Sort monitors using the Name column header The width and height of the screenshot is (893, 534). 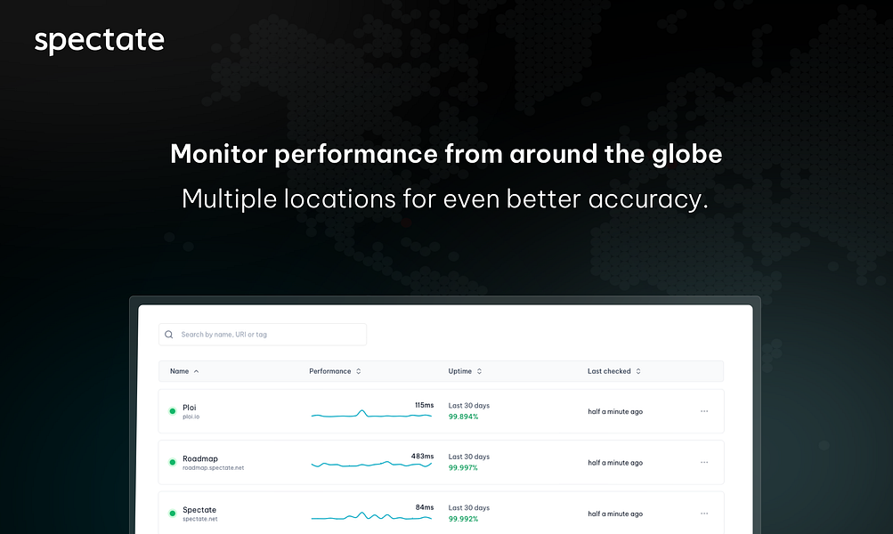[181, 371]
